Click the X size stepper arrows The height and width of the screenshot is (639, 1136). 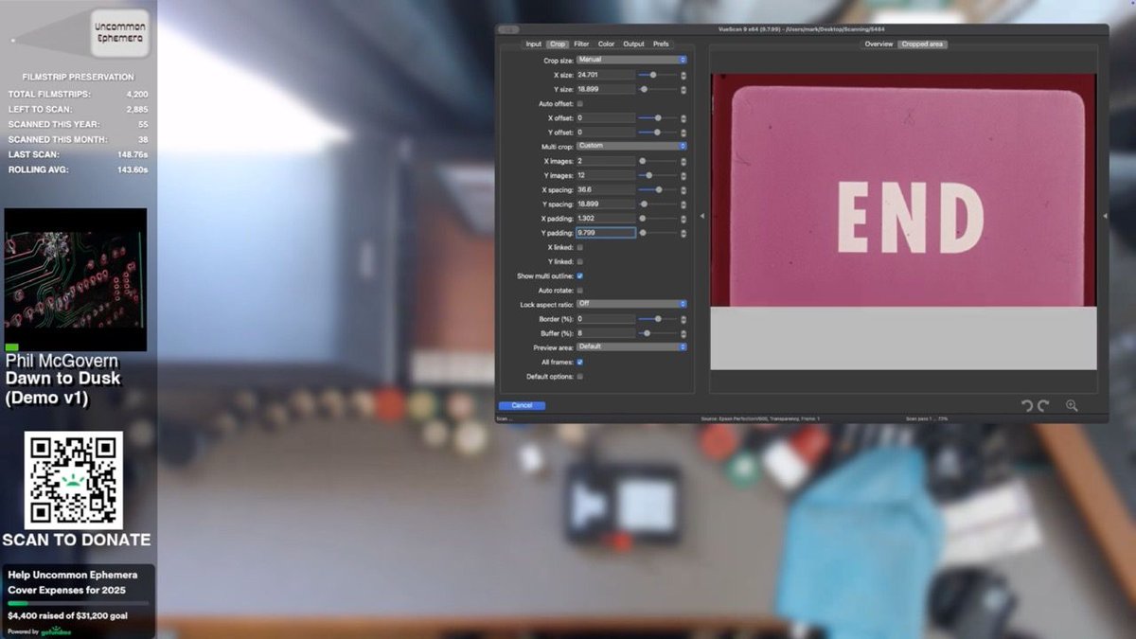(683, 75)
